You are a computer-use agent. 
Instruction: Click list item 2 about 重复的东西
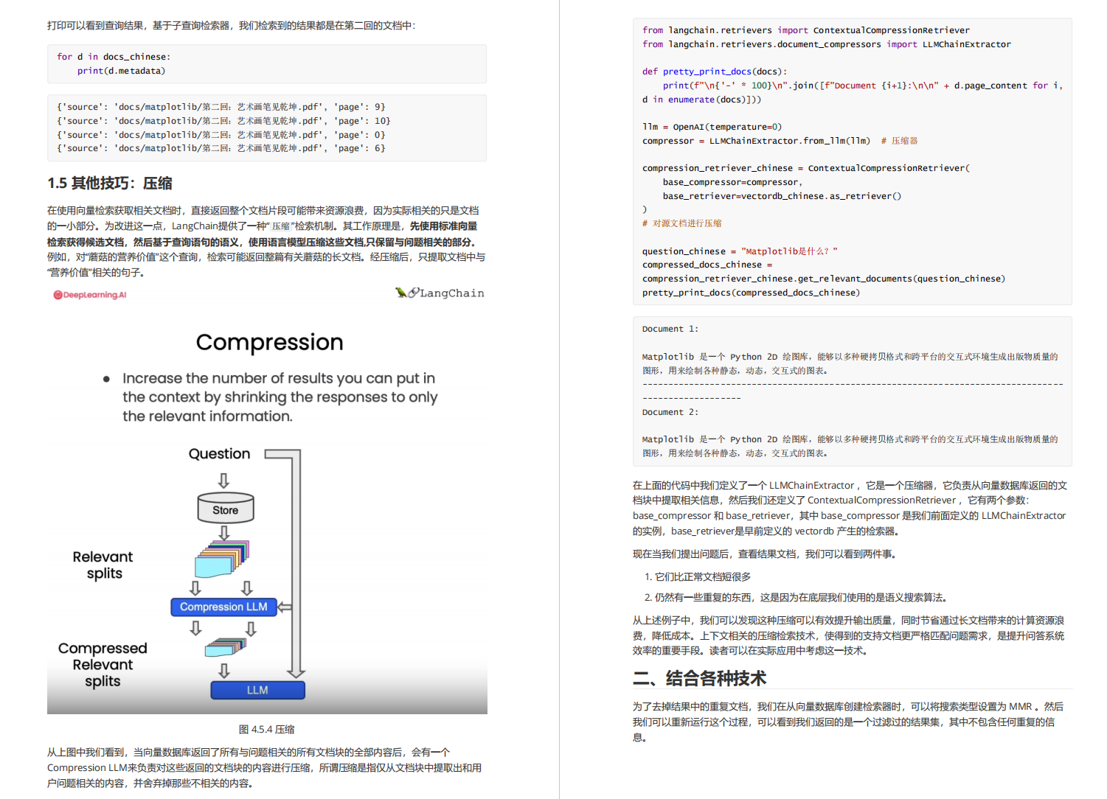(x=796, y=597)
